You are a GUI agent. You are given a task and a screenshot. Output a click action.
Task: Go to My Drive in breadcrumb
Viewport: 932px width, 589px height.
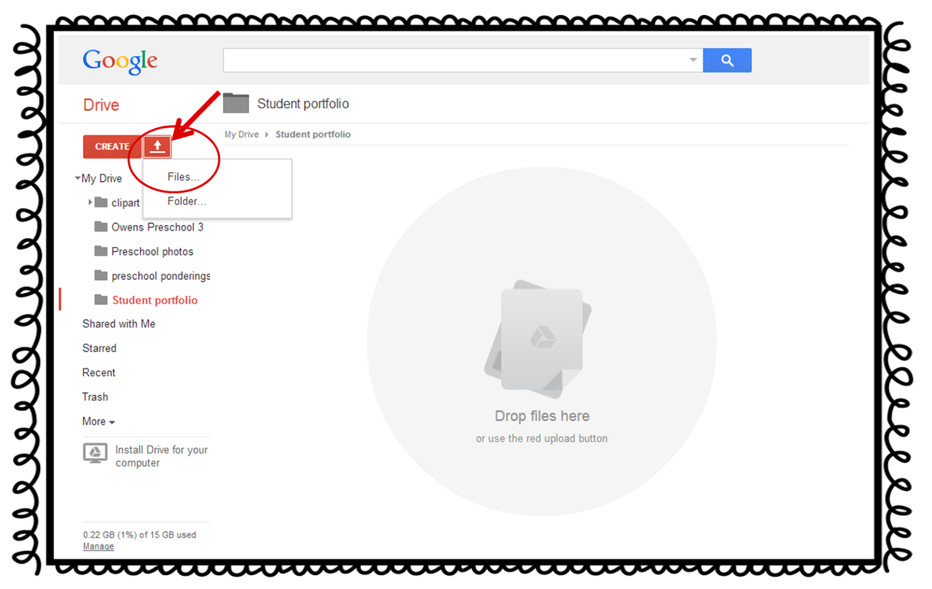[x=241, y=134]
